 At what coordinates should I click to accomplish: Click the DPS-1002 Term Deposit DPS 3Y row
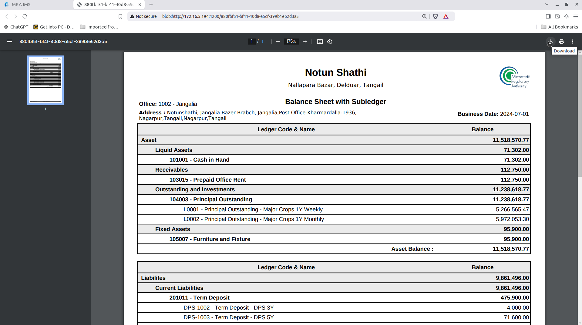point(334,308)
